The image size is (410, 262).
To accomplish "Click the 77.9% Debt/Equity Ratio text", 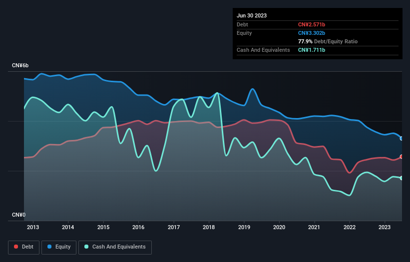I will 328,41.
